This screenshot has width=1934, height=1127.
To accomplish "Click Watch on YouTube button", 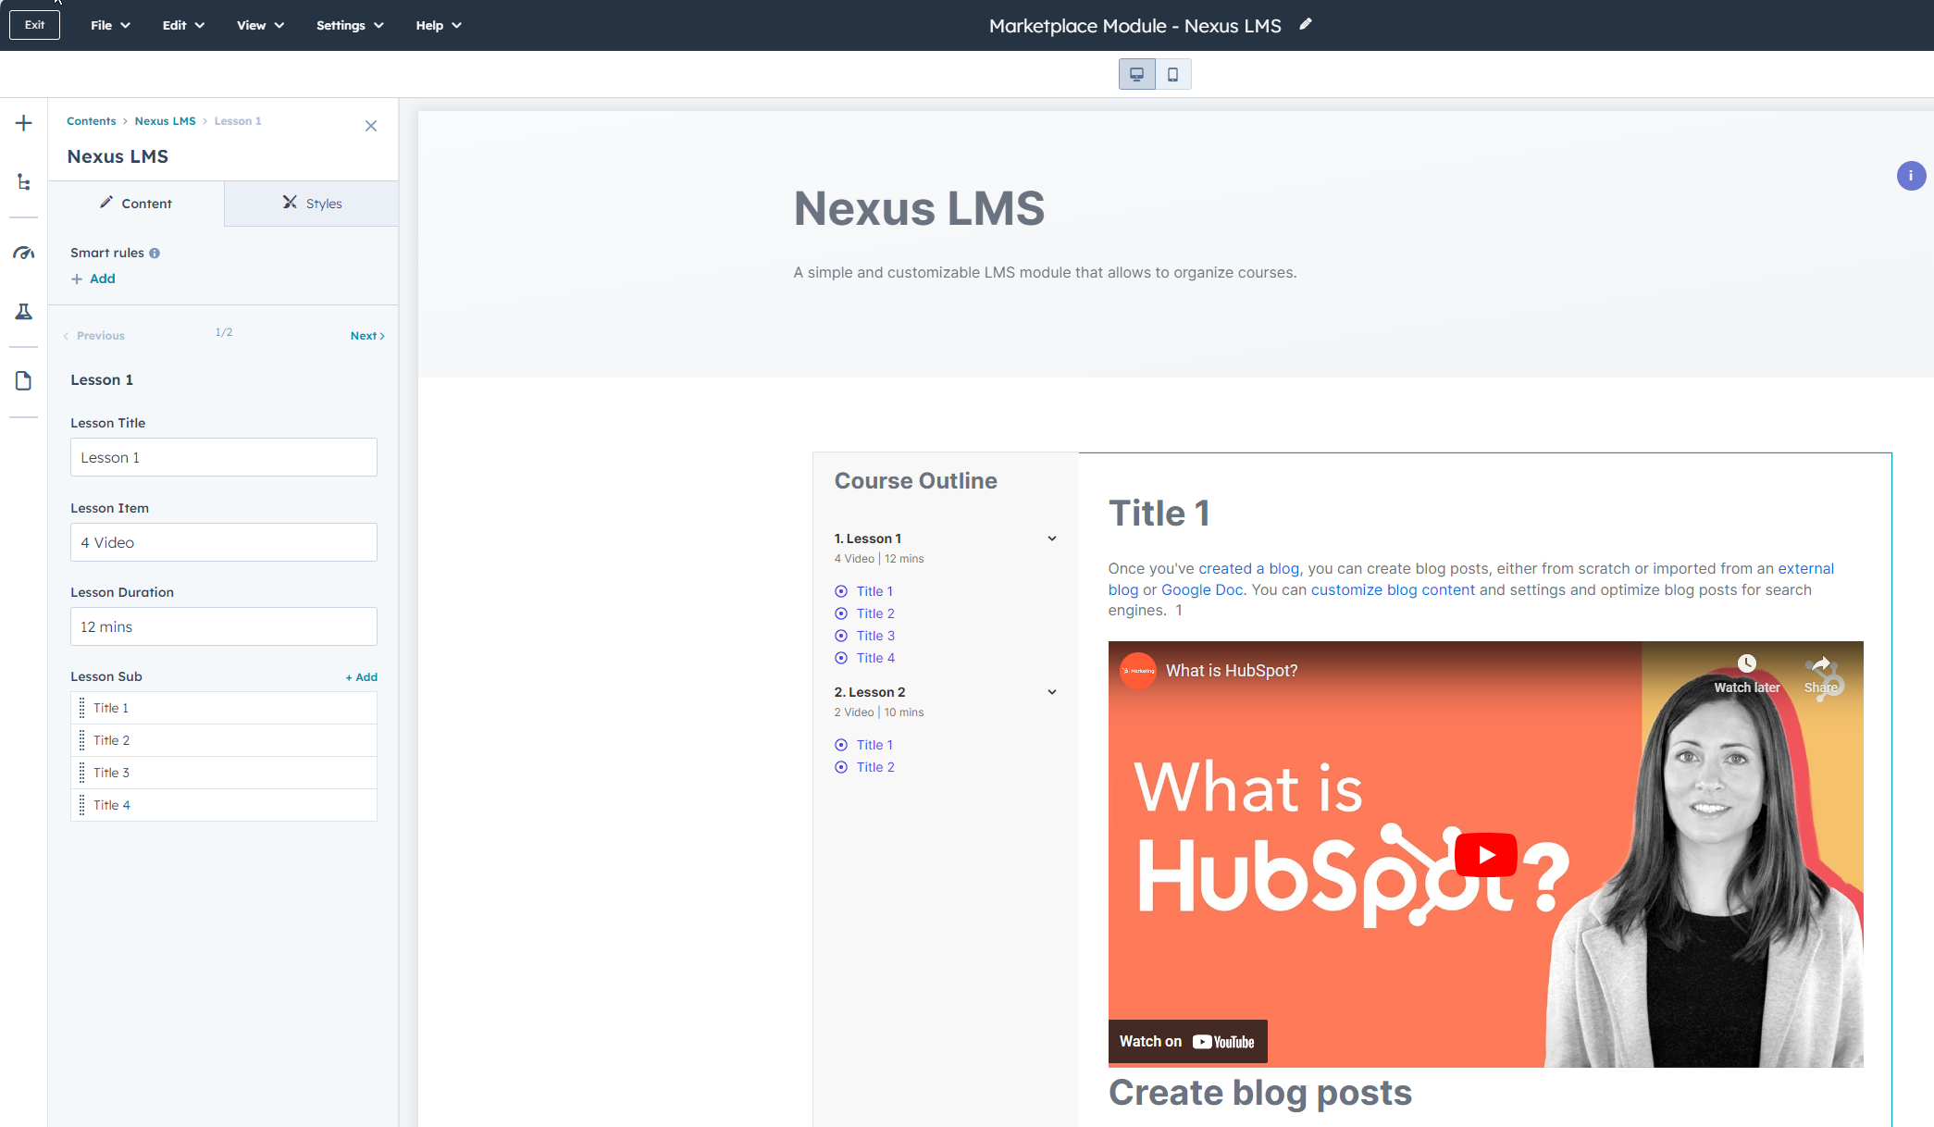I will pyautogui.click(x=1187, y=1042).
